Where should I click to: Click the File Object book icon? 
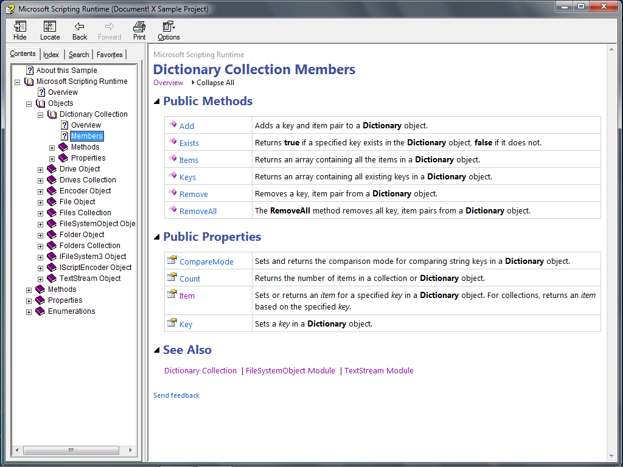point(52,202)
